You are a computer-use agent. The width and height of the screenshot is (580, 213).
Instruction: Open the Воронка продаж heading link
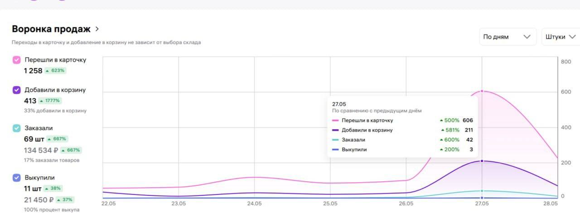click(51, 29)
